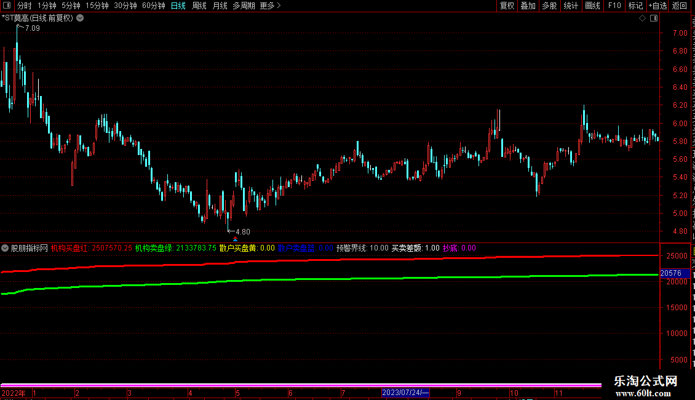Open the F10 company info
Viewport: 695px width, 400px height.
[614, 6]
